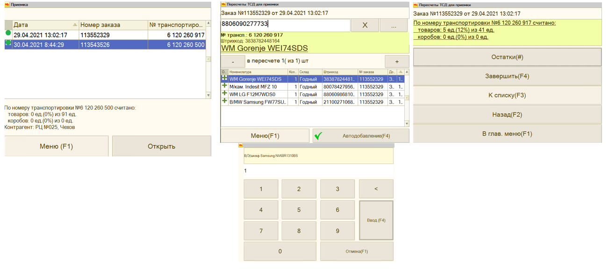Tap digit 5 on numeric keypad
Screen dimensions: 616x274
point(299,210)
